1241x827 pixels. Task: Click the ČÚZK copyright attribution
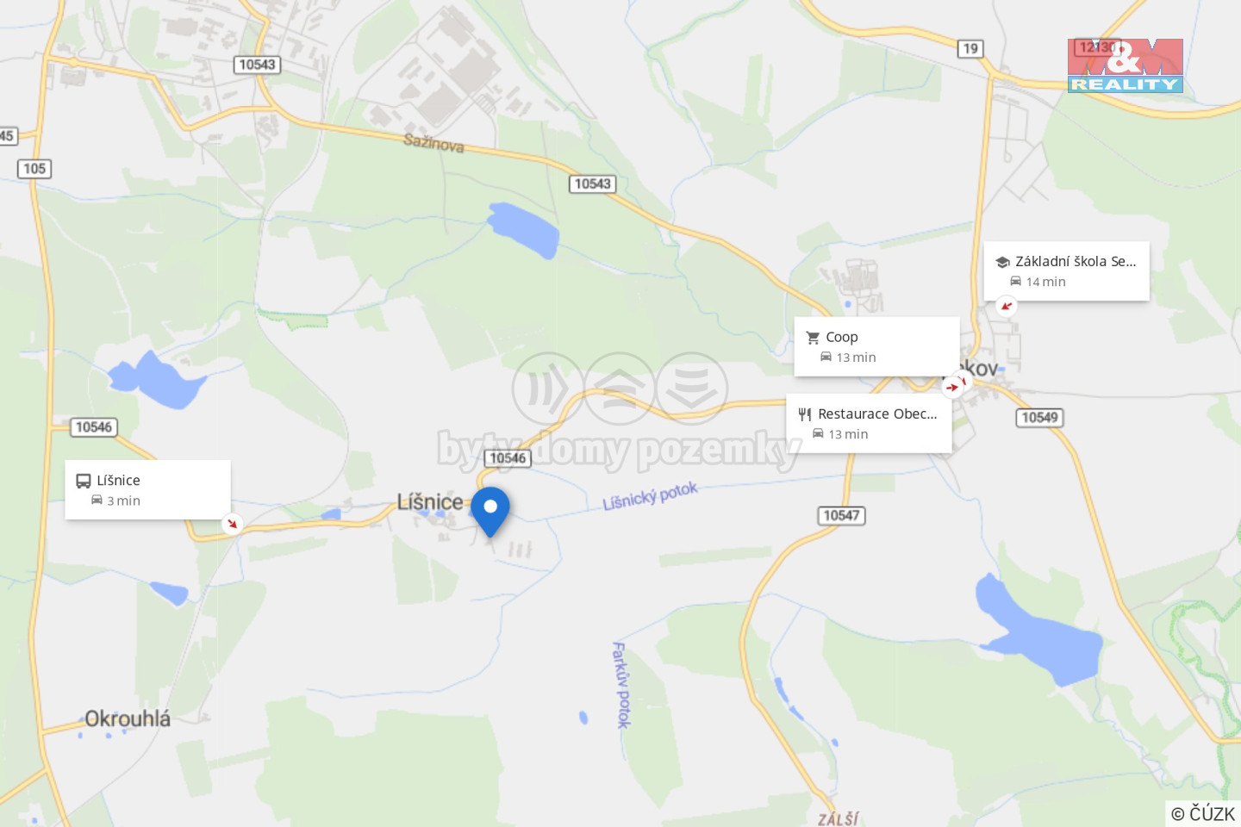click(1203, 813)
